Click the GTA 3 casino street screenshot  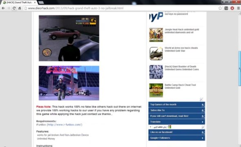(69, 83)
